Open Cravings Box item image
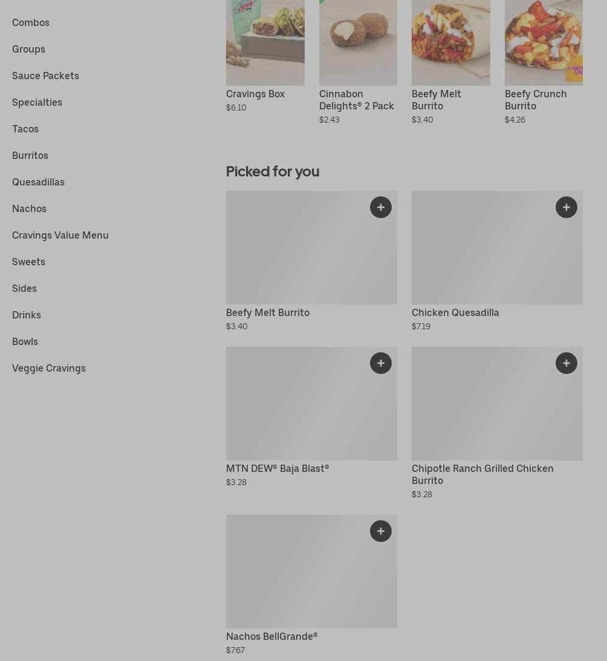Viewport: 607px width, 661px height. tap(265, 42)
